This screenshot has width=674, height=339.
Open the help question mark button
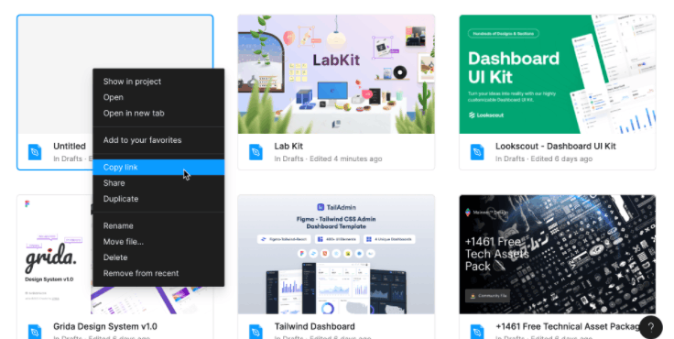[x=651, y=327]
